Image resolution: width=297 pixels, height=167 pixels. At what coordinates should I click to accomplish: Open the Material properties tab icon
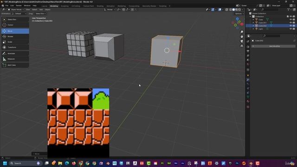click(248, 101)
